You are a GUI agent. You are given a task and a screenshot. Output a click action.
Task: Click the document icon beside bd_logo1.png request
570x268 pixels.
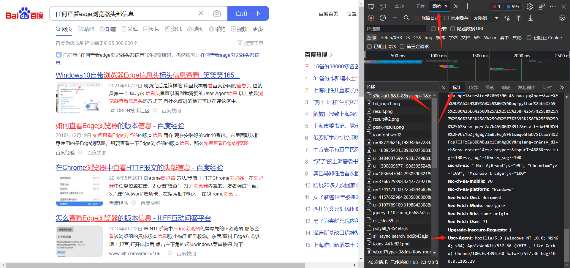point(369,103)
